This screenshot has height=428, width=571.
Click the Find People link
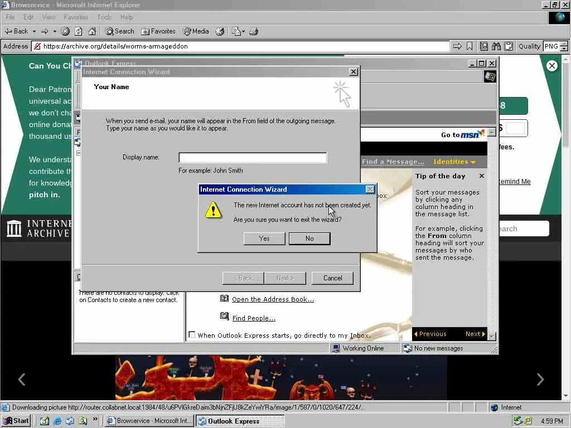click(254, 318)
